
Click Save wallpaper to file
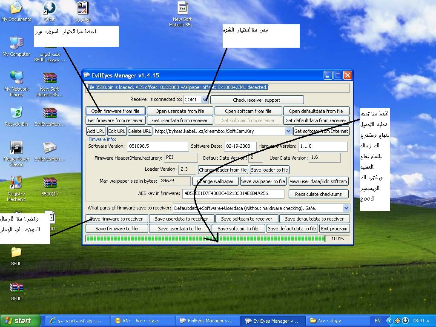click(x=263, y=181)
